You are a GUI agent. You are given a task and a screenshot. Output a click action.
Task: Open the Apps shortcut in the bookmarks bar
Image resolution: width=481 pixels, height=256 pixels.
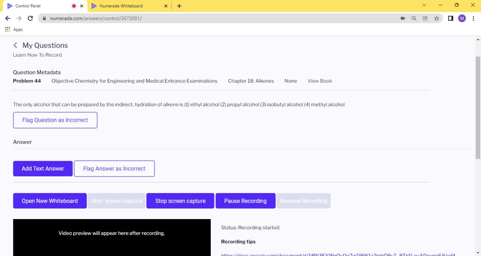[x=14, y=30]
